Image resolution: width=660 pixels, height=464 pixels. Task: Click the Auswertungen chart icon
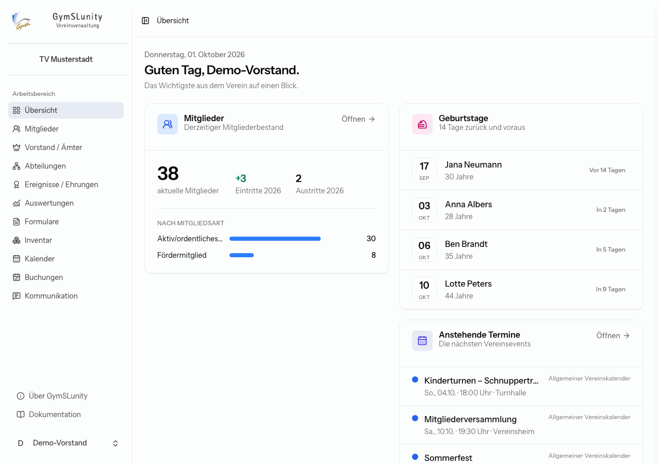point(16,203)
